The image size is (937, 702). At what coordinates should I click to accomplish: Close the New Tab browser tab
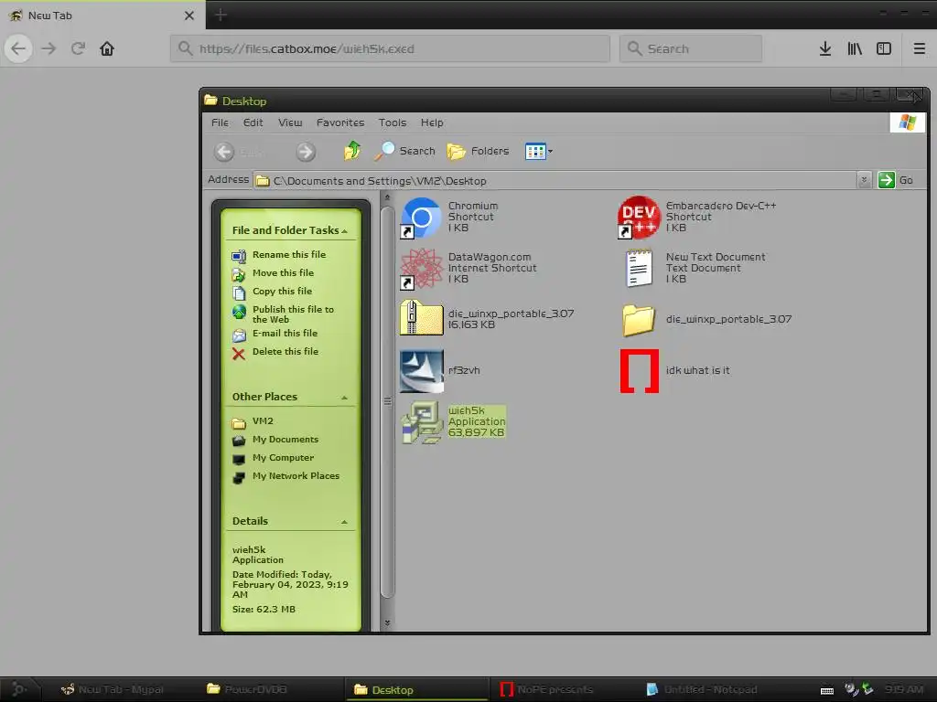click(x=189, y=16)
